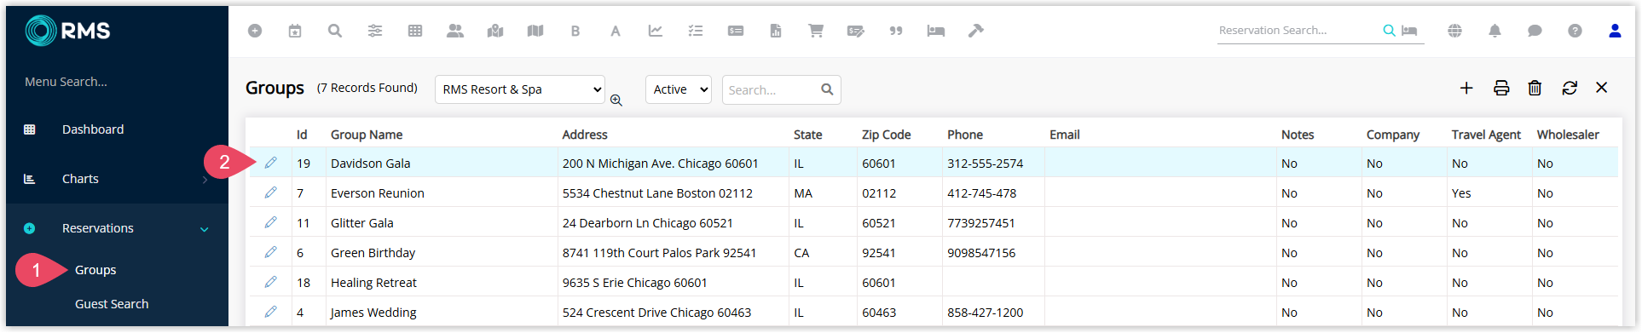Click the letter B toolbar icon
This screenshot has height=333, width=1642.
[x=575, y=31]
